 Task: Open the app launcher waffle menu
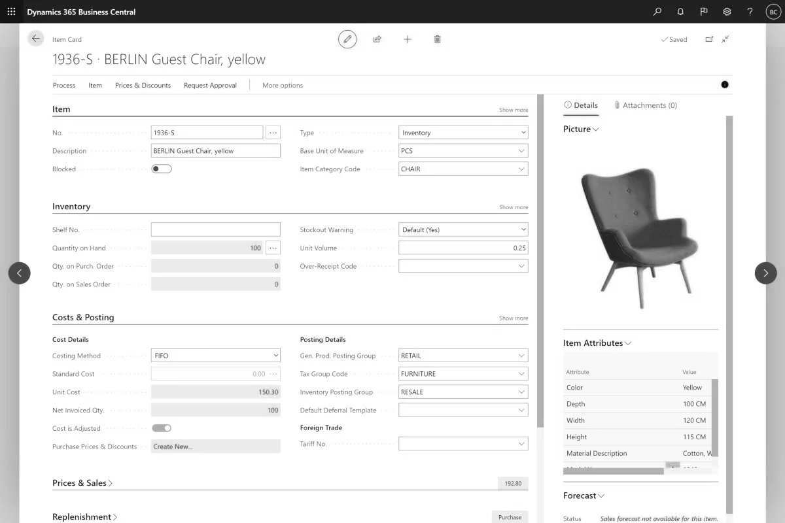coord(11,12)
